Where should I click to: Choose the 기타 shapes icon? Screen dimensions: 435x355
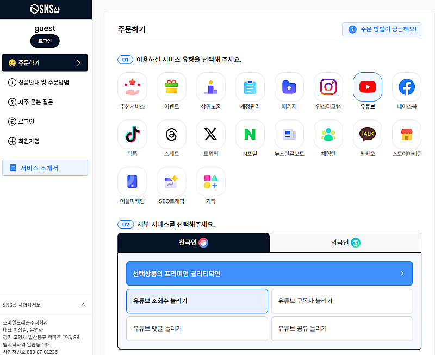(x=210, y=181)
